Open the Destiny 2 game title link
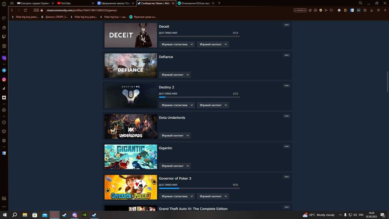Image resolution: width=389 pixels, height=219 pixels. 166,87
